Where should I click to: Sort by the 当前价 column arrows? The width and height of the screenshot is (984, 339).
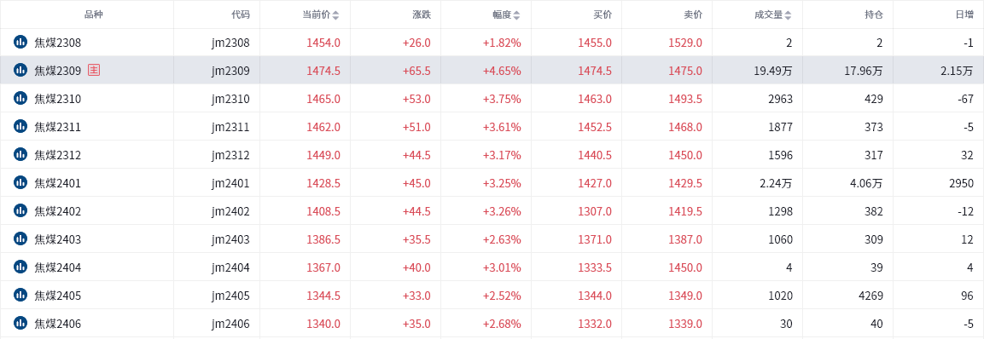click(335, 15)
